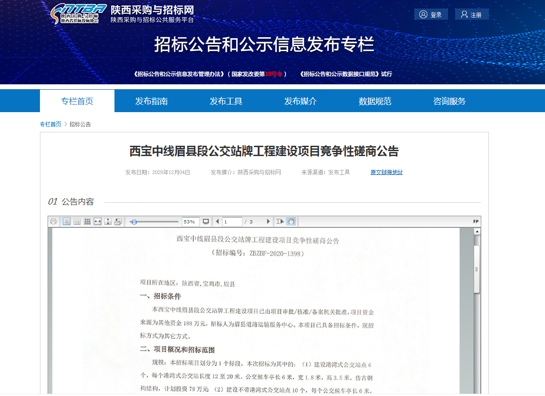Viewport: 545px width, 396px height.
Task: Show the thumbnail grid view
Action: [87, 222]
